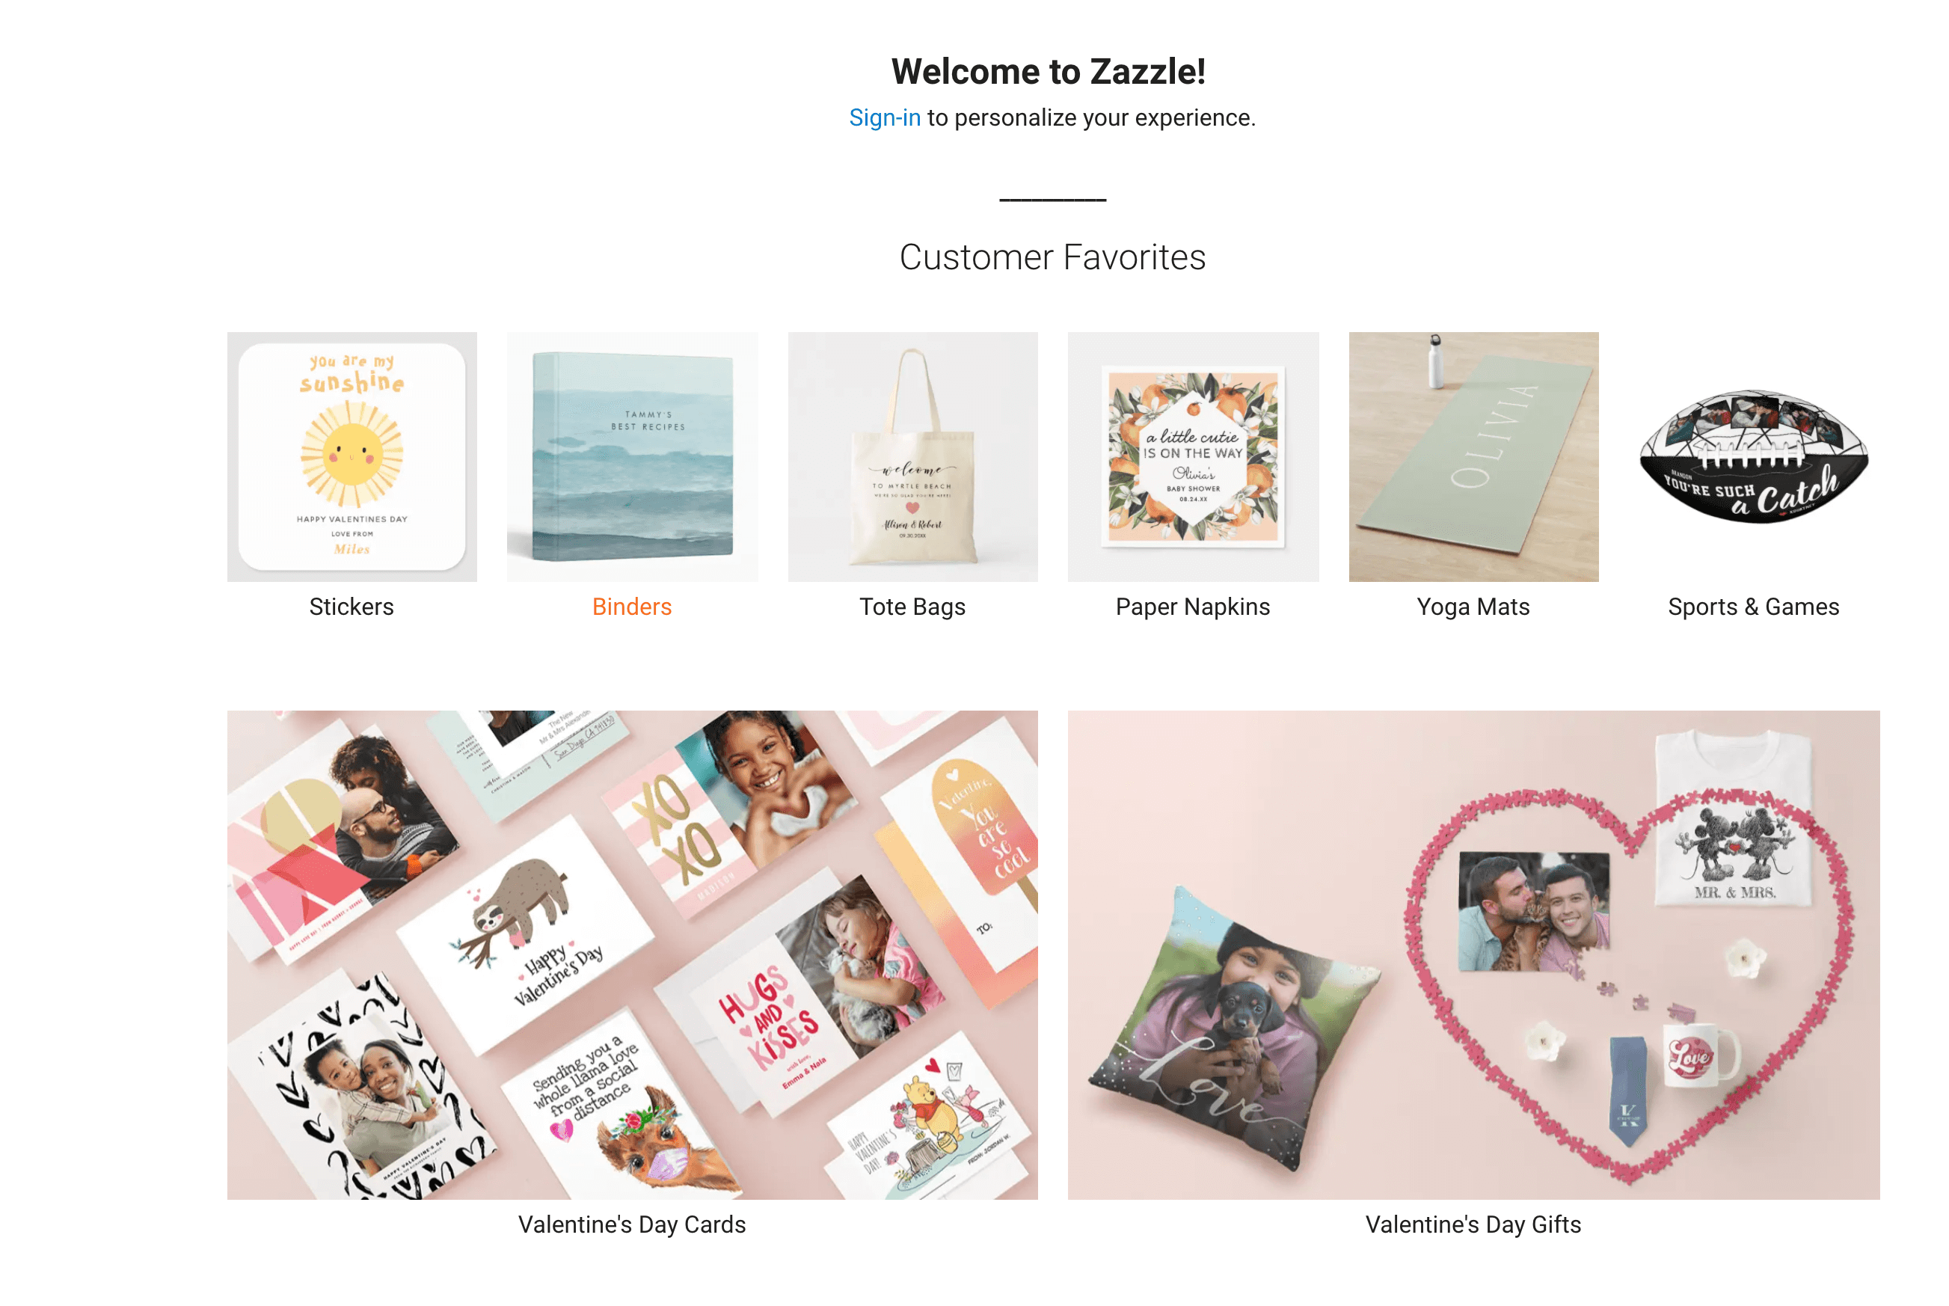Viewport: 1949px width, 1306px height.
Task: Click the Valentine's Day Cards caption
Action: point(632,1224)
